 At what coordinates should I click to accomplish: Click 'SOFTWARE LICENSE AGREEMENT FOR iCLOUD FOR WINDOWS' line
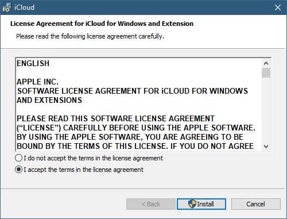click(x=133, y=91)
